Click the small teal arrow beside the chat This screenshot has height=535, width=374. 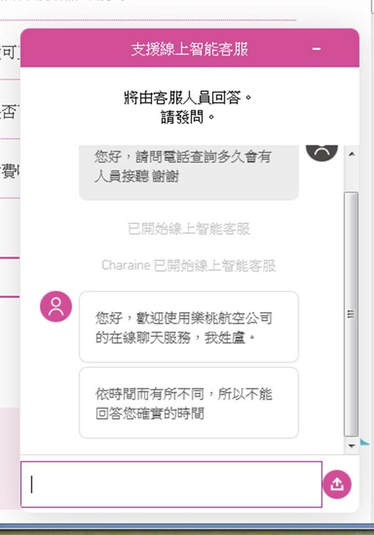coord(365,443)
